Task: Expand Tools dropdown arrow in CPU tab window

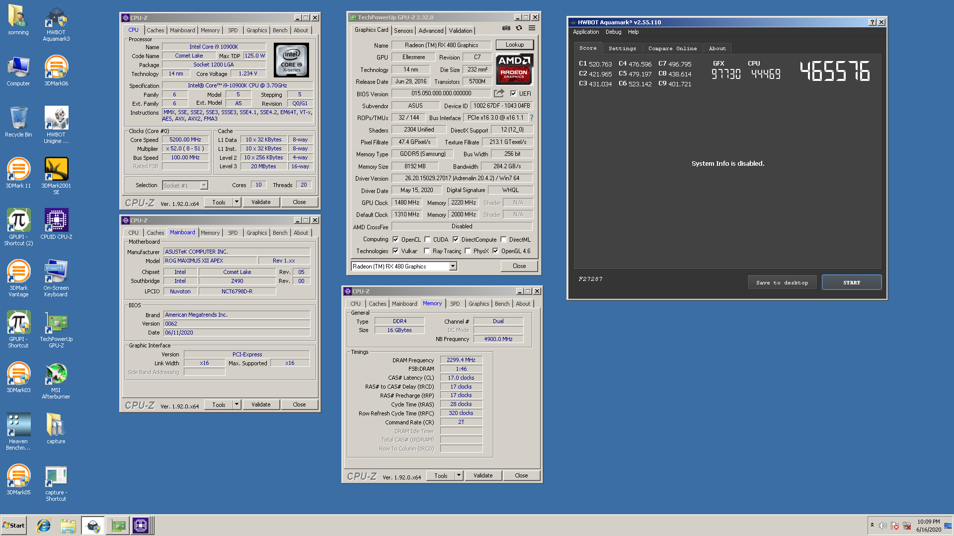Action: [x=237, y=202]
